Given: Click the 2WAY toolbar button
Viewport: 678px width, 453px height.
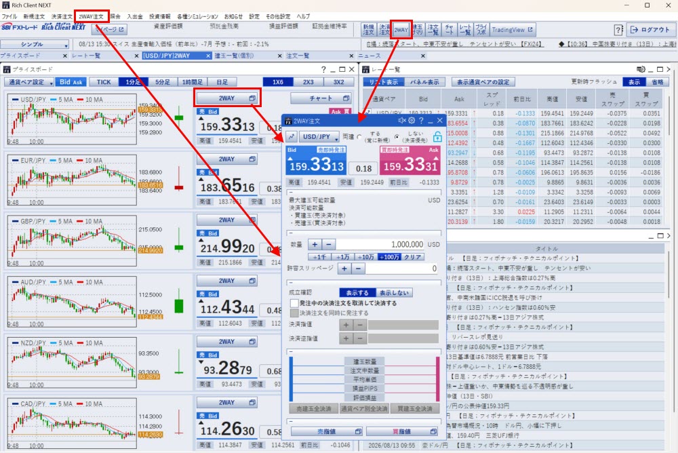Looking at the screenshot, I should click(401, 30).
